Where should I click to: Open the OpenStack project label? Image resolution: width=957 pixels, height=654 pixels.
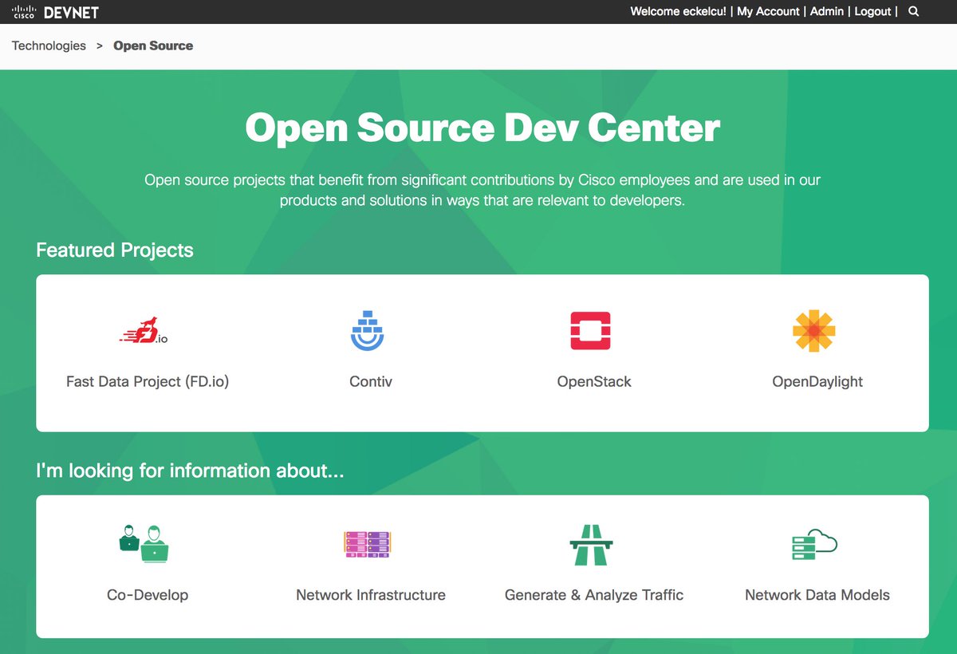(594, 381)
